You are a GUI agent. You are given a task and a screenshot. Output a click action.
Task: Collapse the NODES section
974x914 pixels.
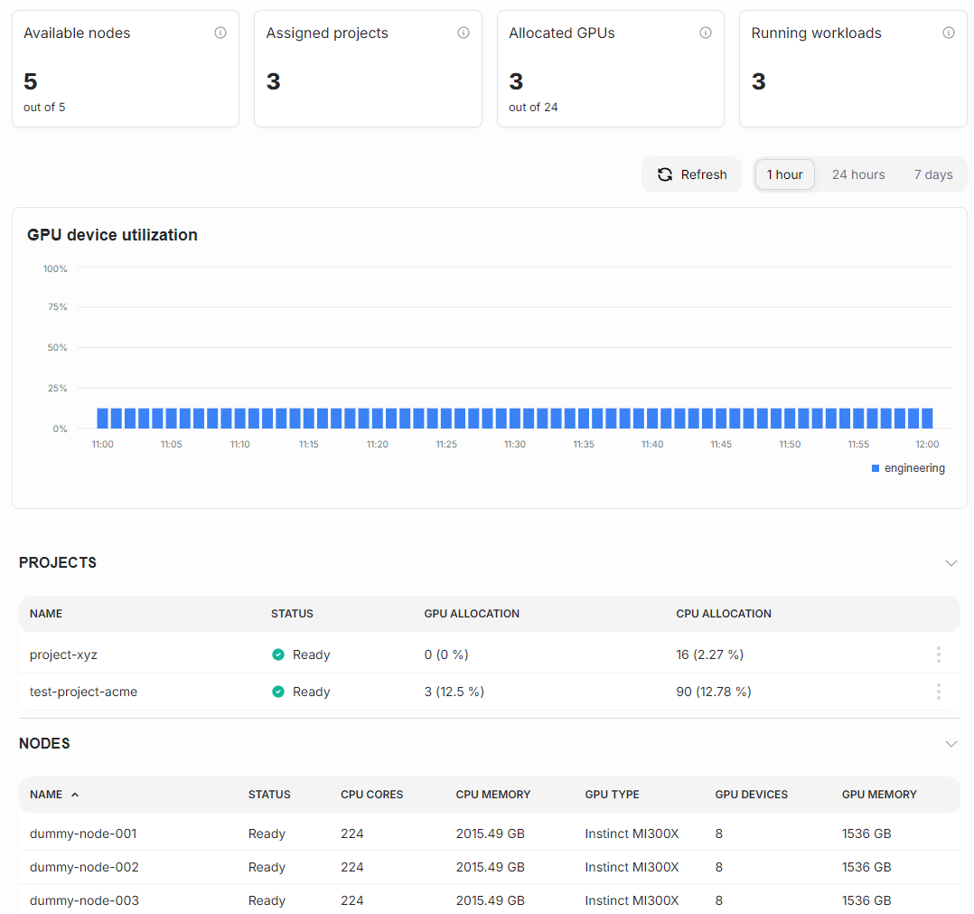(951, 743)
